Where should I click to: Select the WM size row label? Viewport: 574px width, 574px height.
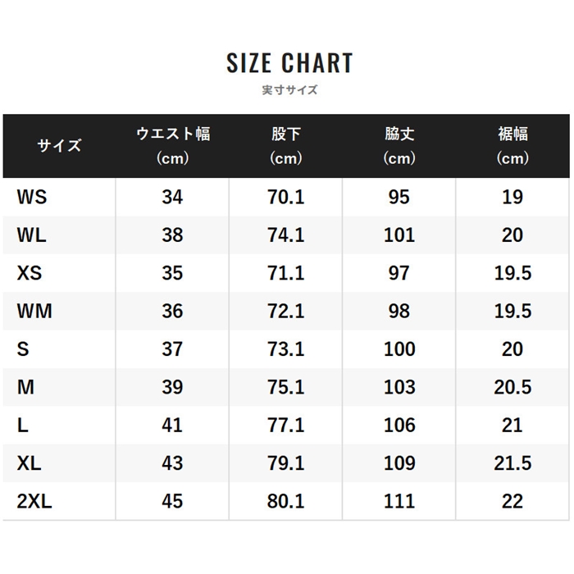point(34,312)
